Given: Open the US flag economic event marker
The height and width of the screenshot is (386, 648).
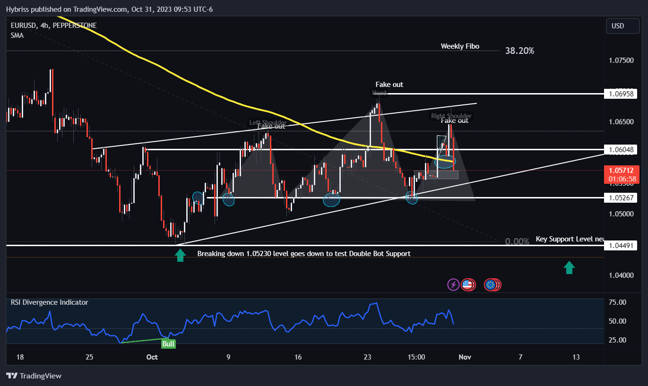Looking at the screenshot, I should tap(467, 284).
